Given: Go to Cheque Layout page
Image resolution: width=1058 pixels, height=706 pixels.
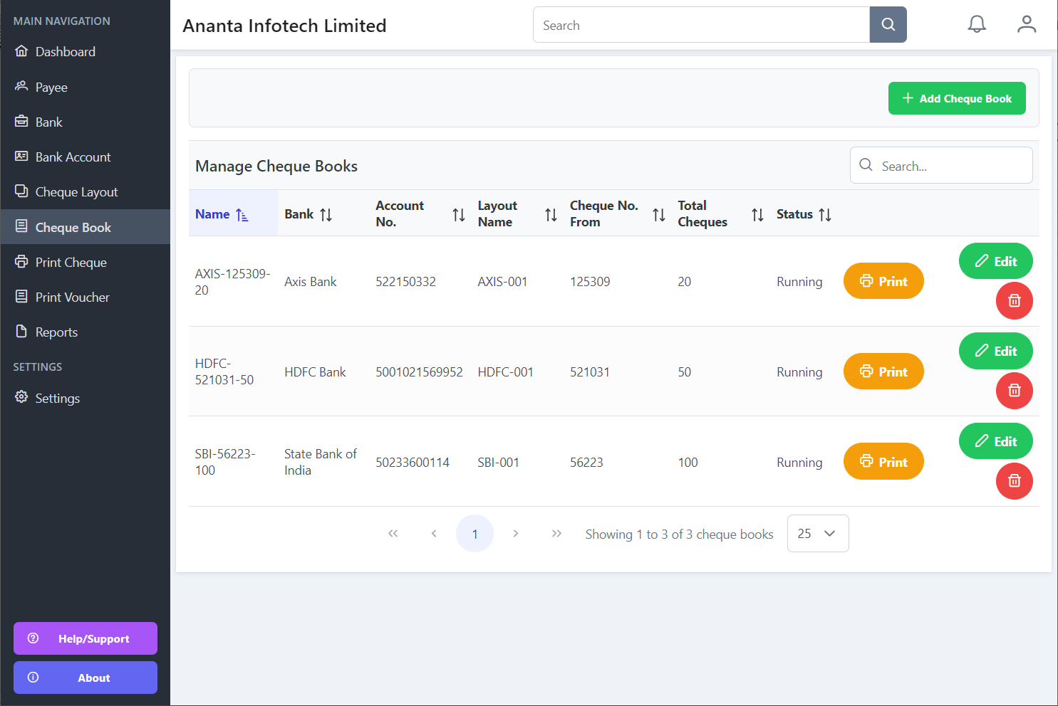Looking at the screenshot, I should click(x=85, y=192).
